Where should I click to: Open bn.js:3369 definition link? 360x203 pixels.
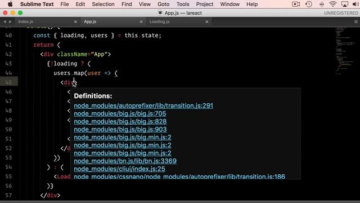click(x=125, y=161)
